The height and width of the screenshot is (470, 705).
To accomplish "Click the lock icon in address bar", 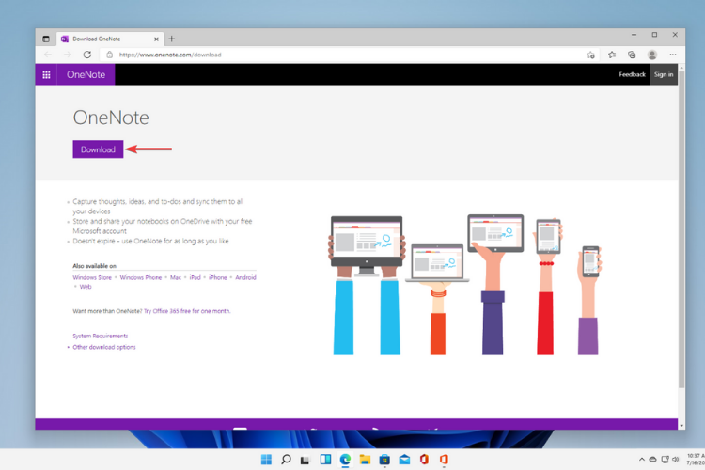I will click(x=109, y=55).
